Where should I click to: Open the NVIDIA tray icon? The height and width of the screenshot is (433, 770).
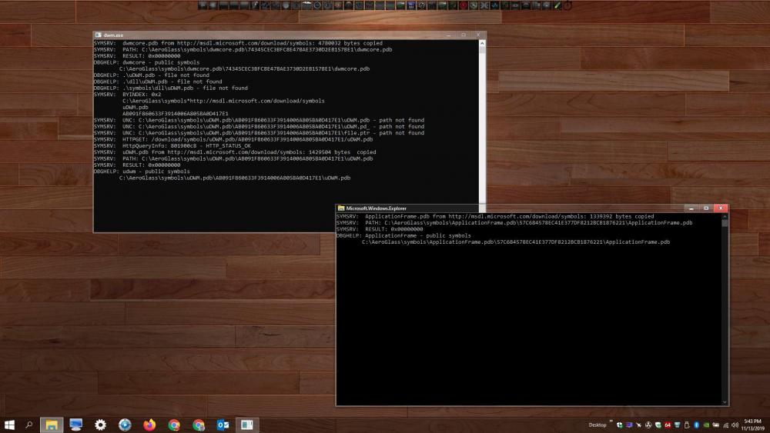(x=705, y=425)
